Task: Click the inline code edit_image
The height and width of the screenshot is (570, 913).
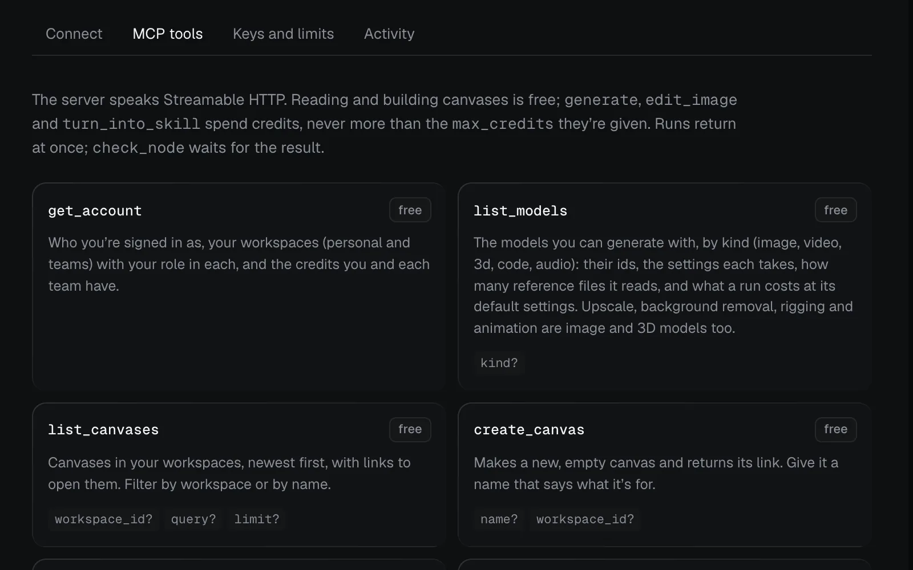Action: [x=691, y=100]
